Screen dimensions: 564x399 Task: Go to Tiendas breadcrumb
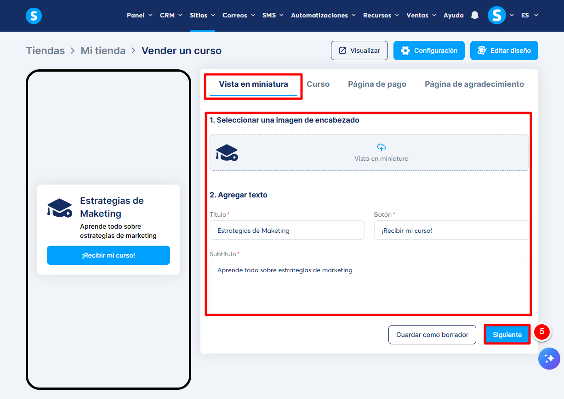[46, 51]
